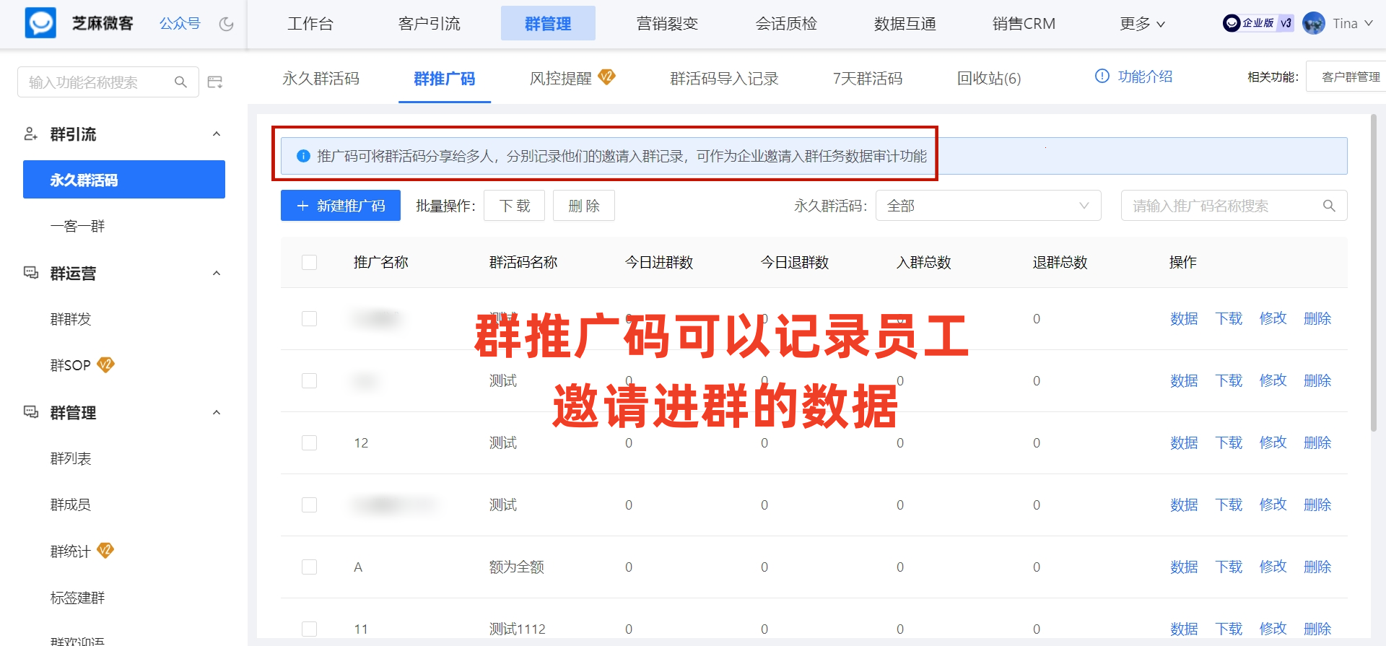The image size is (1386, 646).
Task: Select 群SOP in the sidebar
Action: tap(70, 365)
